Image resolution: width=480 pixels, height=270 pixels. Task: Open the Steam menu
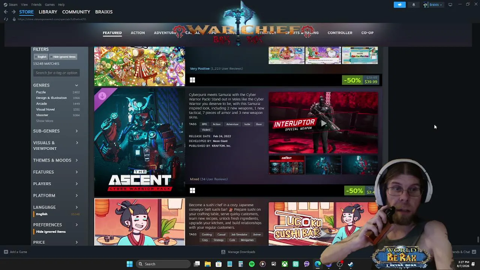click(13, 4)
